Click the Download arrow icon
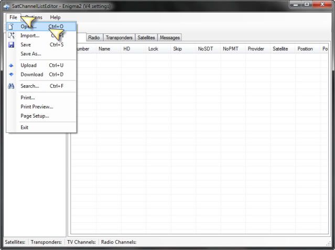Screen dimensions: 335x250 click(11, 74)
